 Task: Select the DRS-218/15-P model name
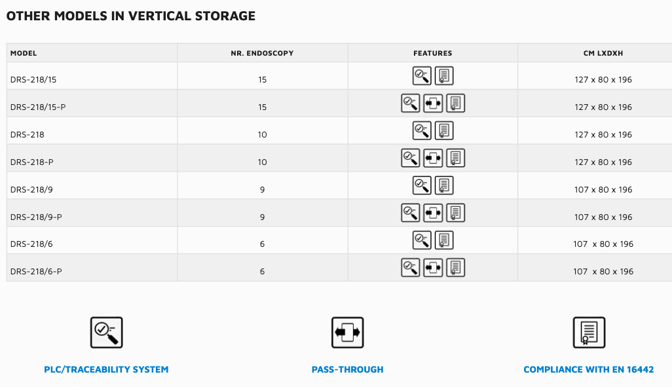(x=38, y=107)
